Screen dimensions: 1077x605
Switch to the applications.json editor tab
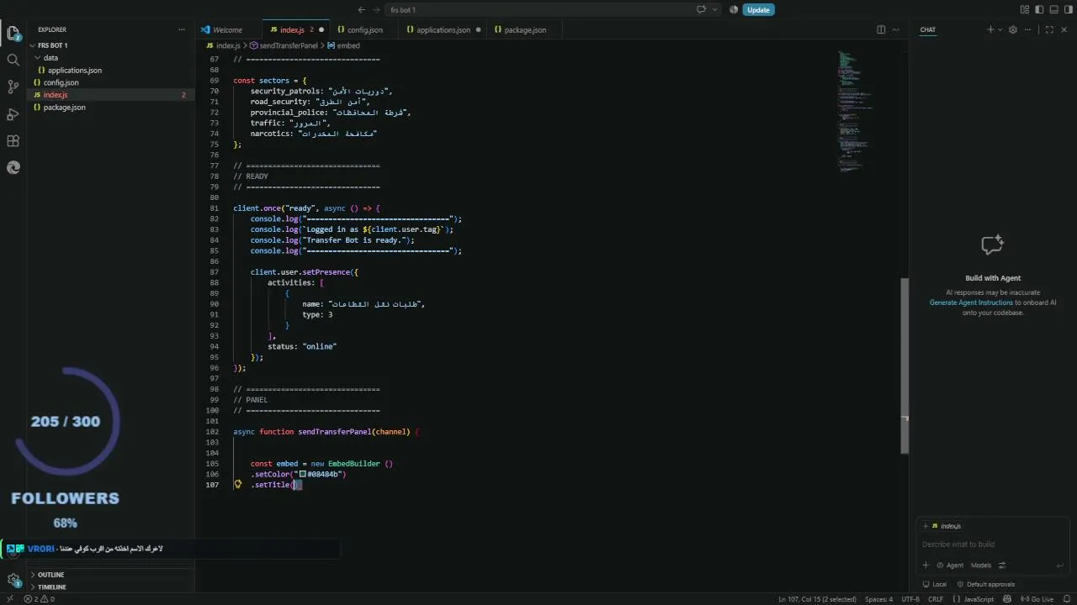[x=443, y=29]
